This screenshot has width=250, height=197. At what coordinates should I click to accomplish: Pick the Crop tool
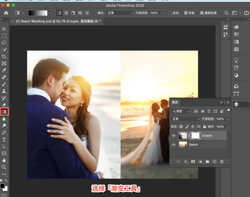coord(4,57)
